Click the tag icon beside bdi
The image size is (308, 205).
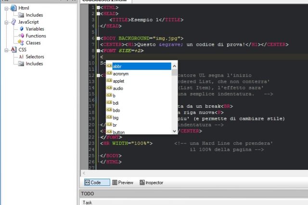click(109, 102)
